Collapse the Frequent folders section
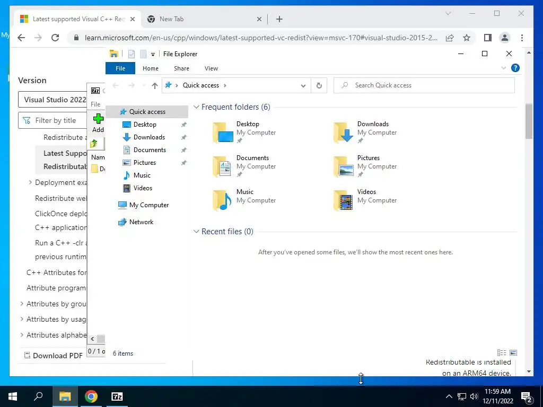The image size is (543, 407). (x=196, y=107)
